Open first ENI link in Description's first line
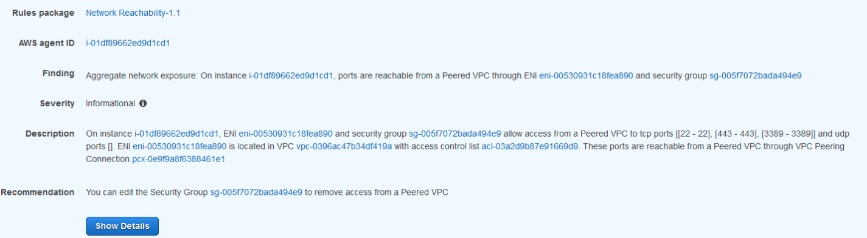This screenshot has height=238, width=867. point(285,134)
